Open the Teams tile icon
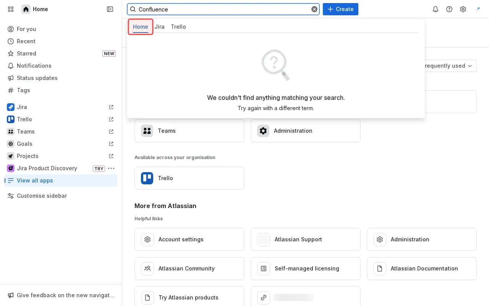Viewport: 489px width, 306px height. point(147,131)
